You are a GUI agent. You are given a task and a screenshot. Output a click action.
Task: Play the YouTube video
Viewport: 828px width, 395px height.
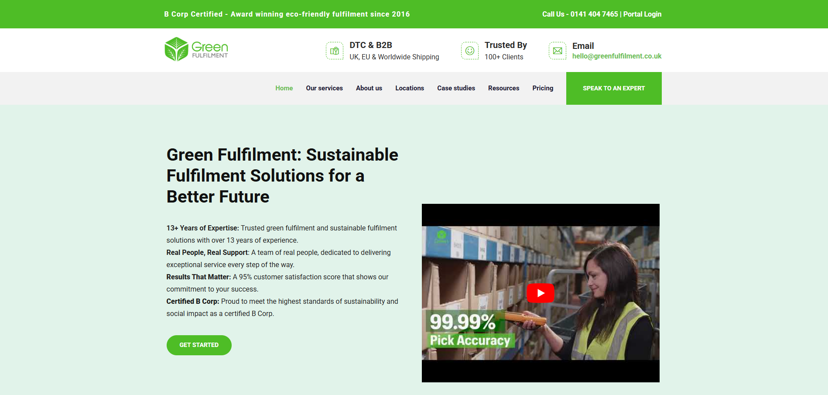[540, 293]
